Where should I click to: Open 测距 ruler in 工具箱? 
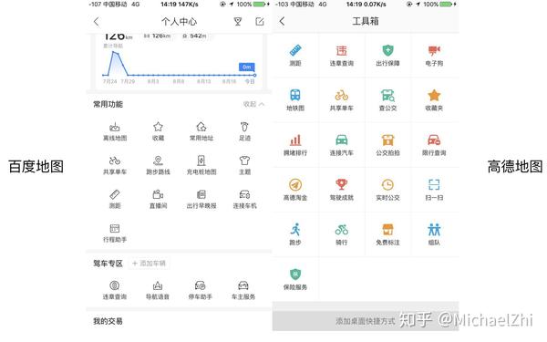(x=295, y=56)
